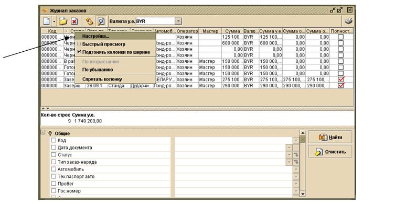Click the Журнал заказов title icon

coord(45,10)
